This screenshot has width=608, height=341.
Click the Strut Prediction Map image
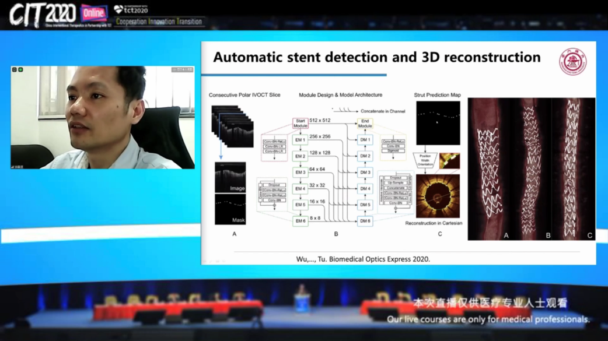438,124
